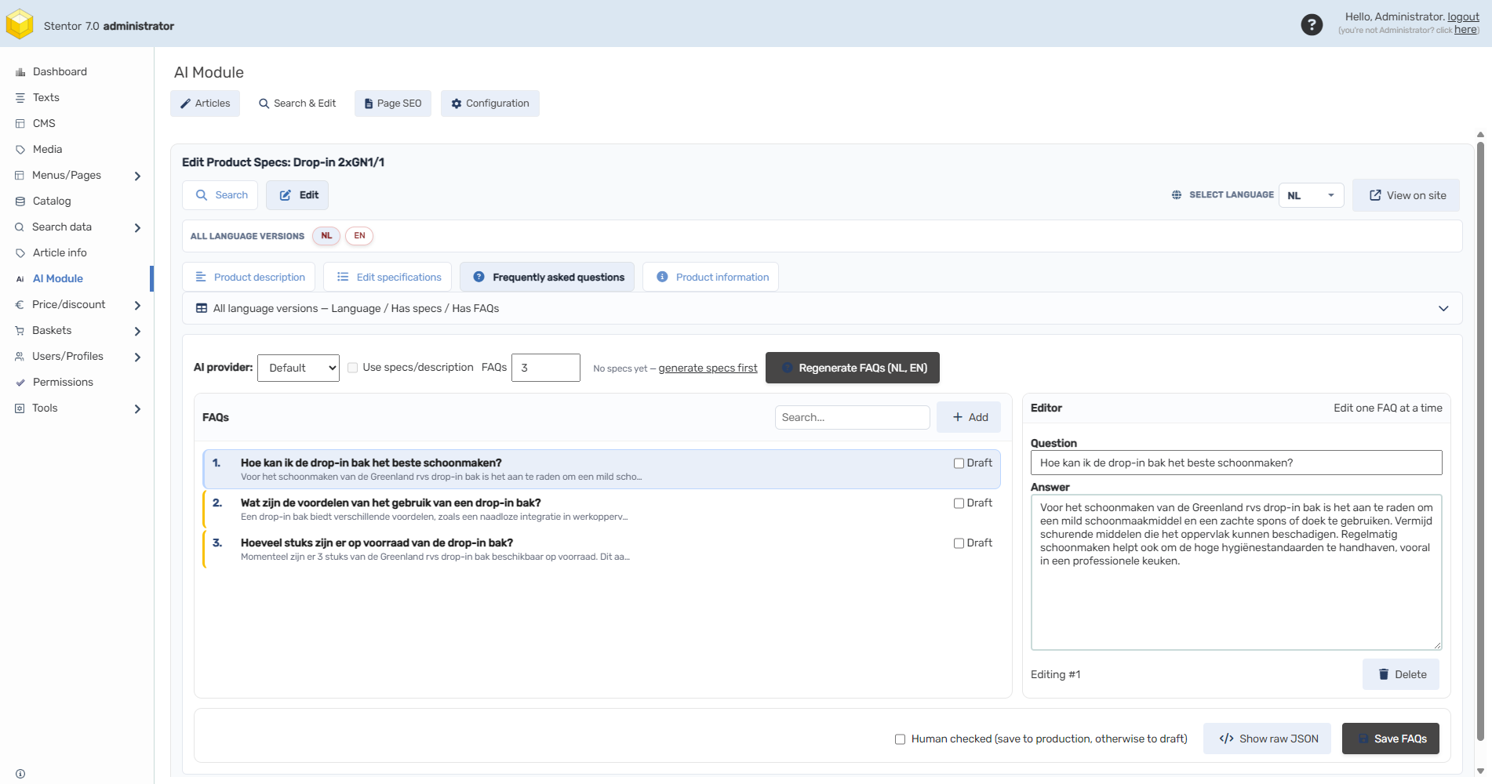Follow the generate specs first link
Screen dimensions: 1492x784
tap(708, 368)
